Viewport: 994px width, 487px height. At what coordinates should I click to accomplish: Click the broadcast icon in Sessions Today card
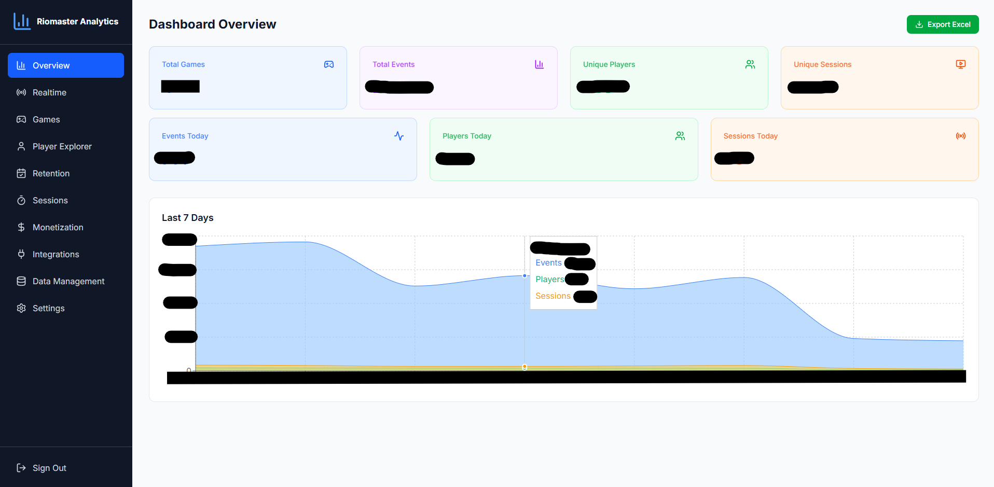(960, 136)
